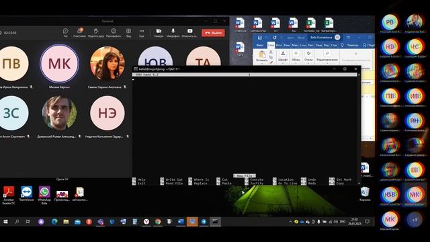Open the share content button in Teams
This screenshot has width=430, height=242.
point(189,32)
